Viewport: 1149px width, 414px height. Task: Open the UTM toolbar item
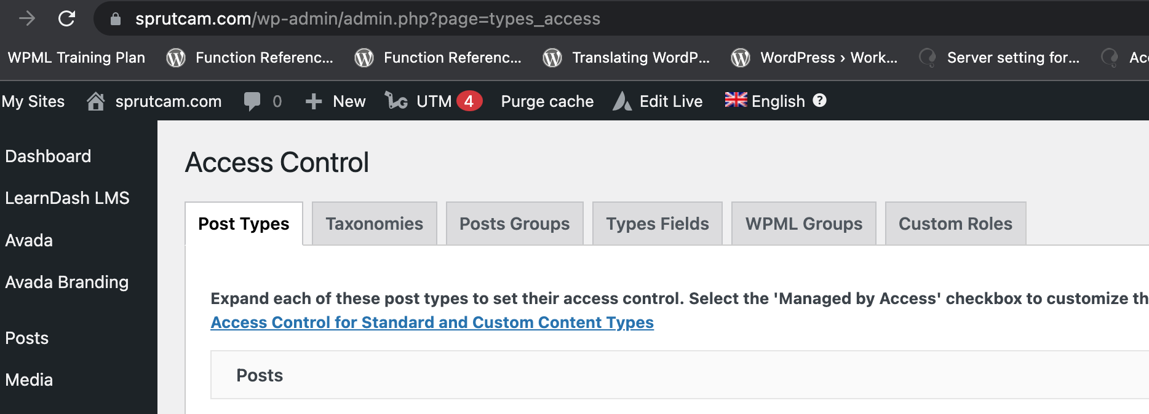click(x=433, y=101)
